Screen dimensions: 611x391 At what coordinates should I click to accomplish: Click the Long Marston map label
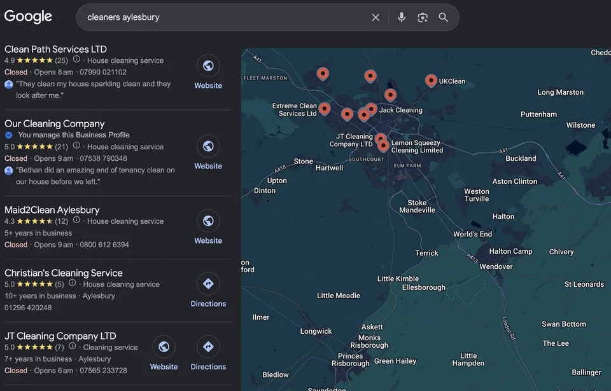pyautogui.click(x=560, y=92)
